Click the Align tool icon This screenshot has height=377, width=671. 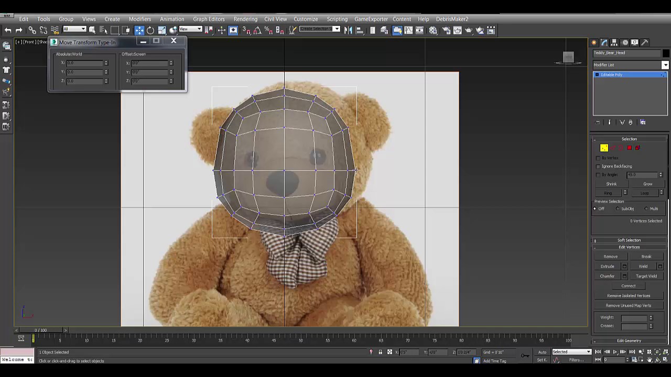click(x=360, y=30)
